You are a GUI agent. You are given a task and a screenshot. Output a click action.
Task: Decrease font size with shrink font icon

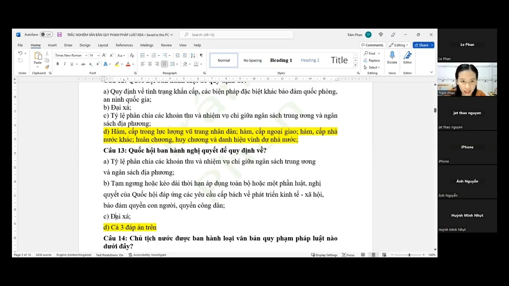coord(111,55)
